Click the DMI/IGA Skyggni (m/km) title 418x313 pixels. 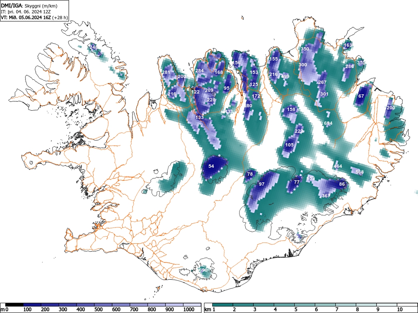(29, 6)
